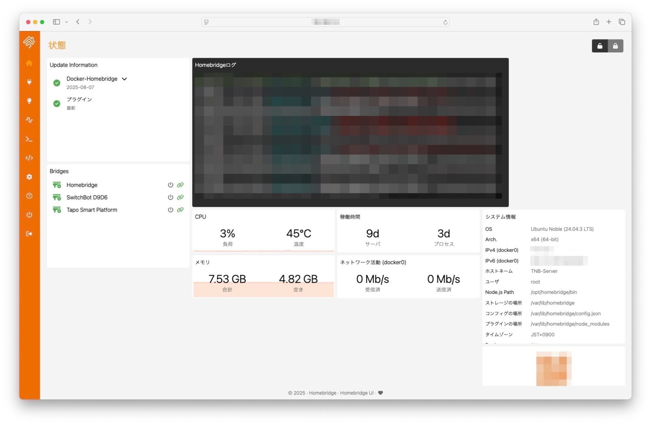Open the Plugins page plug icon
This screenshot has height=425, width=651.
pyautogui.click(x=29, y=82)
